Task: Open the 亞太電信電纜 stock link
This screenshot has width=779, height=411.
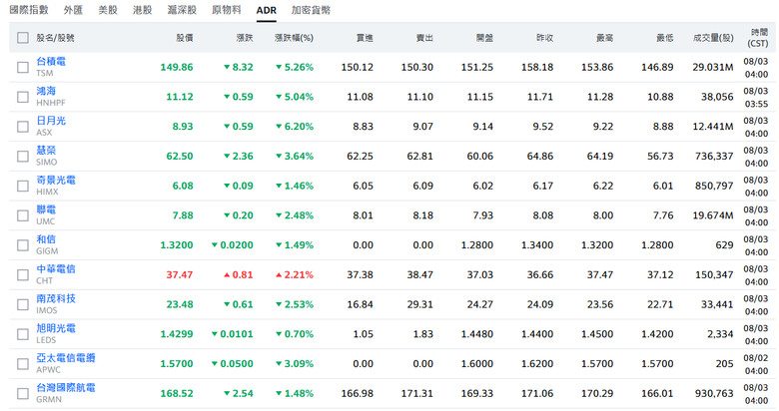Action: click(66, 358)
